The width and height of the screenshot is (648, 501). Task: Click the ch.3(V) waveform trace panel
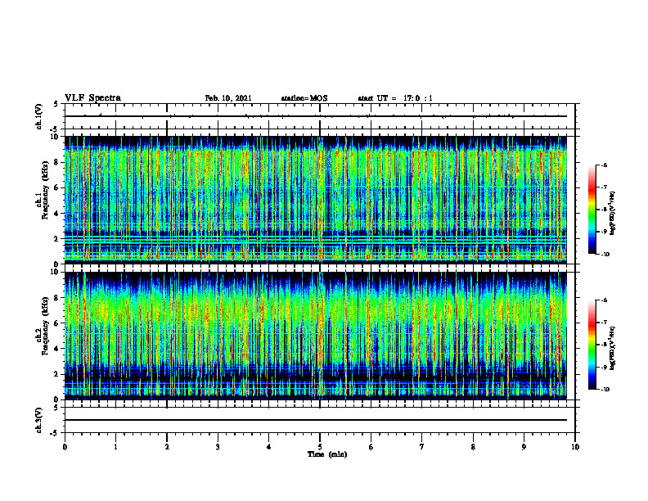(x=320, y=420)
